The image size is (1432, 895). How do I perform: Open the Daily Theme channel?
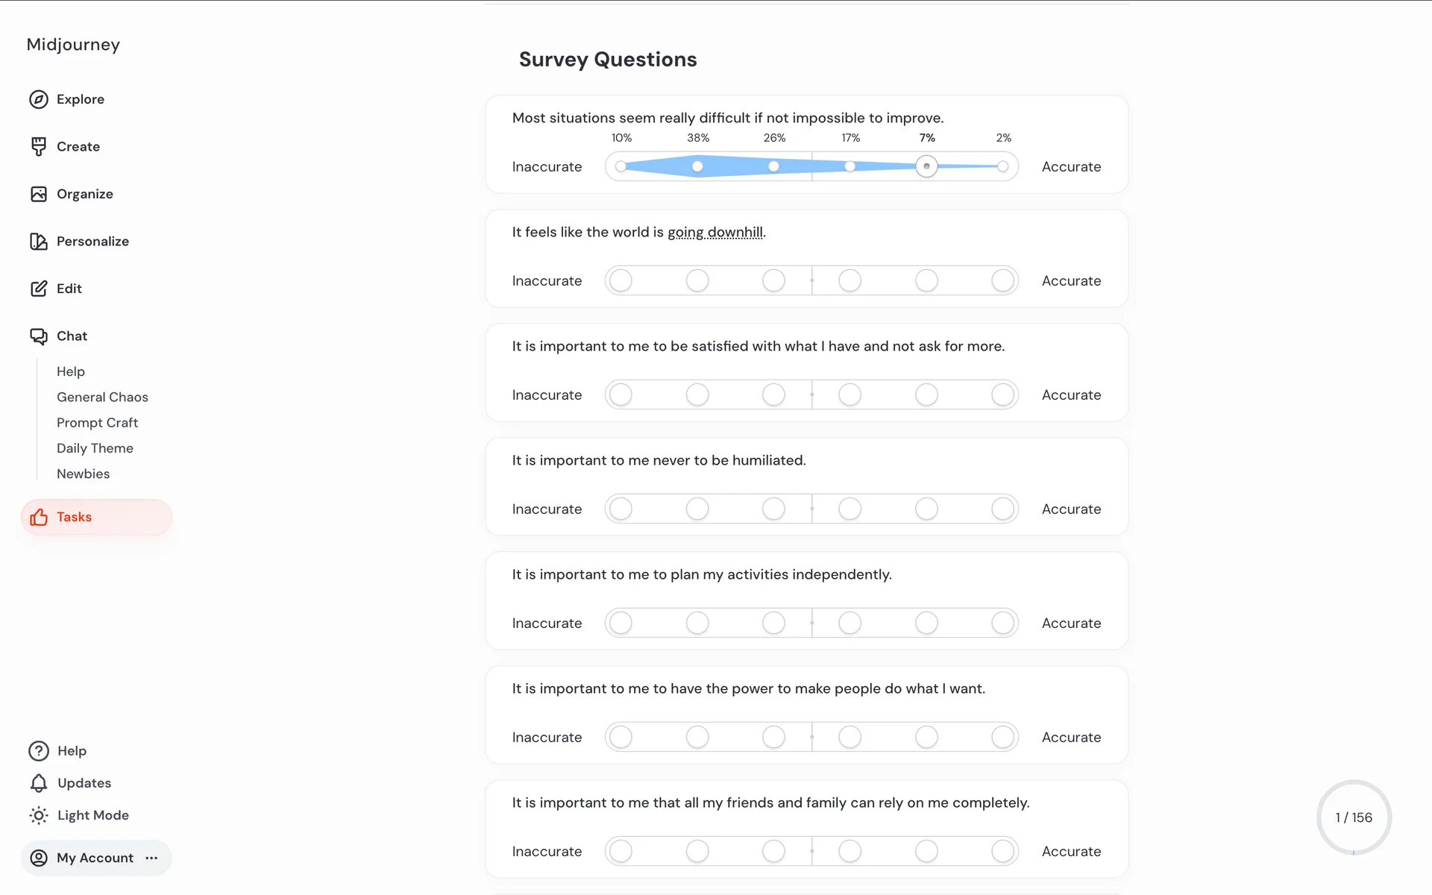tap(95, 448)
